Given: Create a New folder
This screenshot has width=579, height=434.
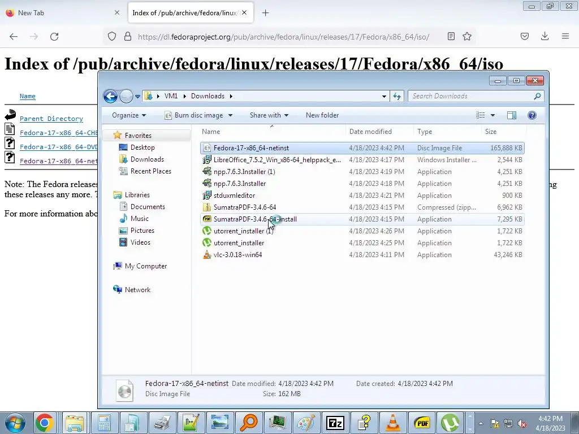Looking at the screenshot, I should (322, 115).
